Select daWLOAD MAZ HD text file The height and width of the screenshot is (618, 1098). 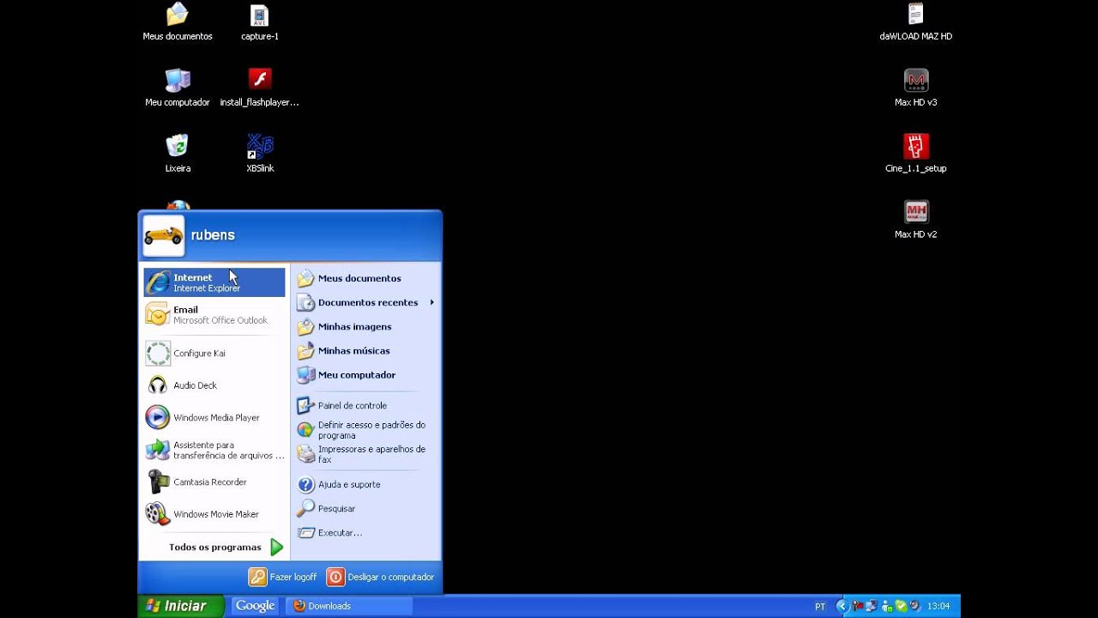click(x=916, y=22)
